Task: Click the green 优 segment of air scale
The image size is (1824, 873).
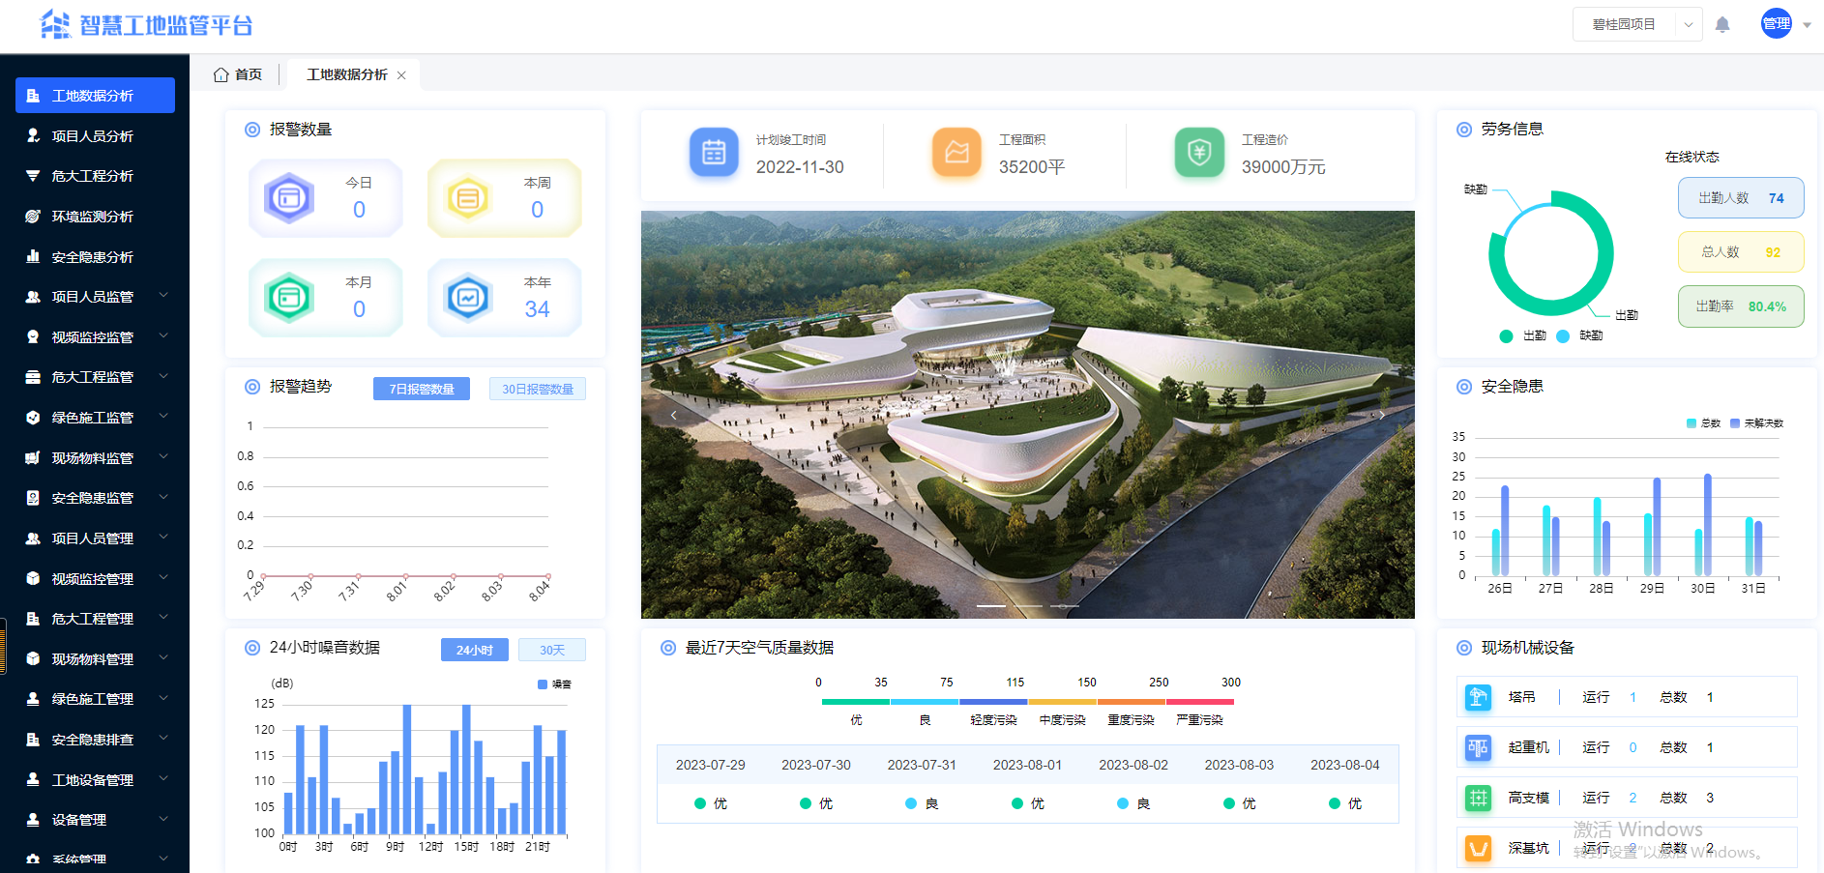Action: tap(856, 702)
